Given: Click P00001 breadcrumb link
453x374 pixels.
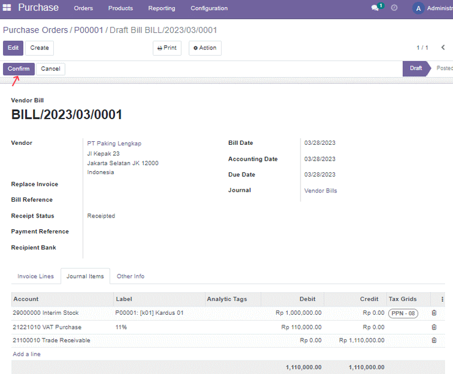Looking at the screenshot, I should click(x=88, y=30).
